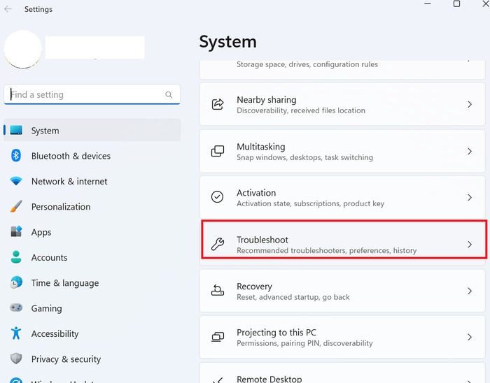
Task: Expand Troubleshoot with its chevron
Action: point(470,245)
